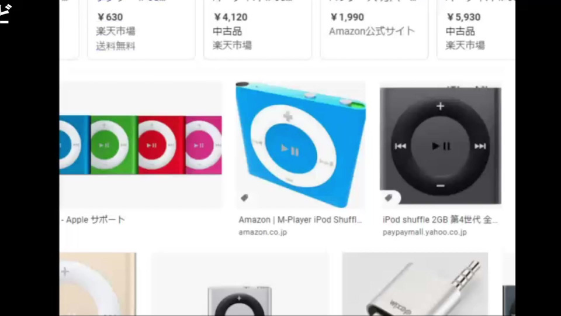Select the ¥630 楽天市場 shopping card

141,29
